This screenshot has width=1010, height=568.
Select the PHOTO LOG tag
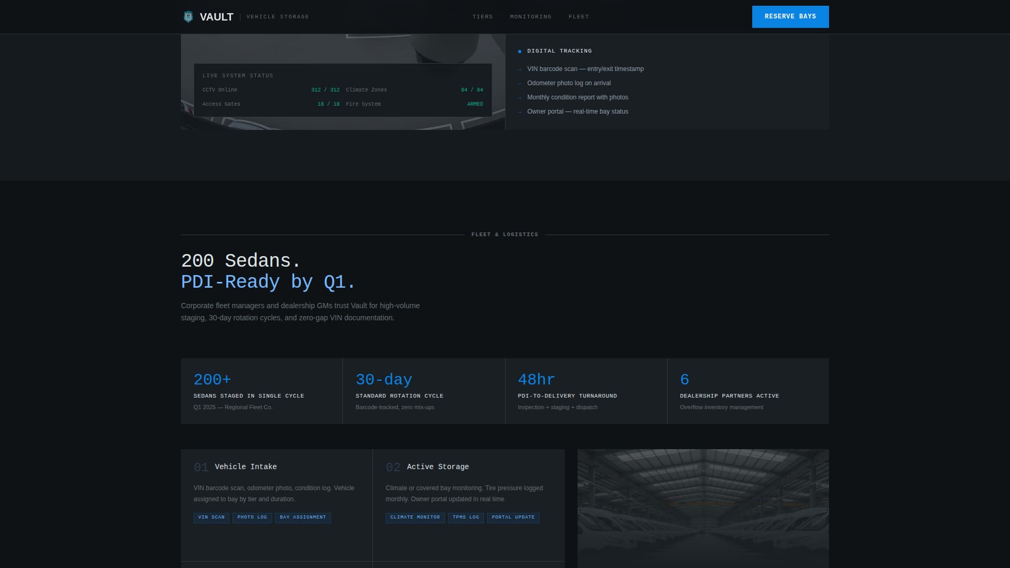pyautogui.click(x=252, y=518)
